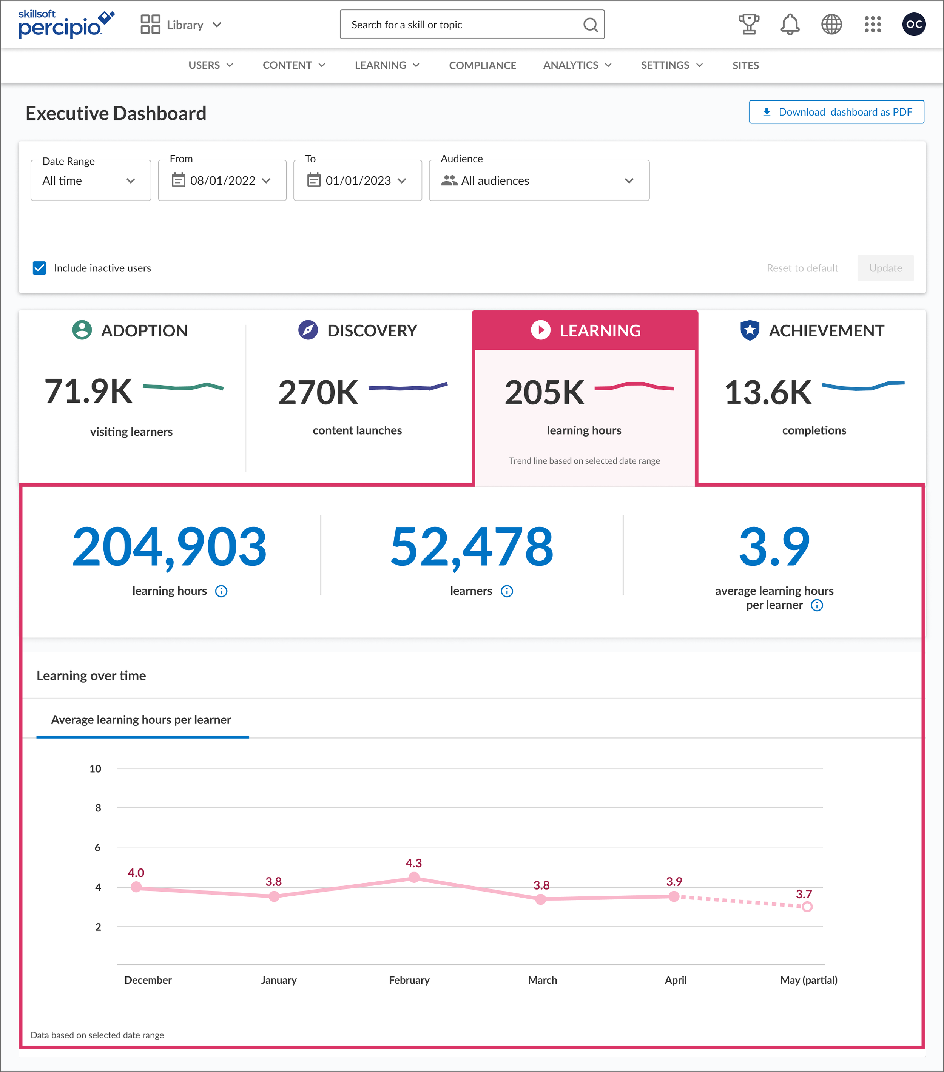This screenshot has height=1072, width=944.
Task: Click the OC profile avatar
Action: 913,24
